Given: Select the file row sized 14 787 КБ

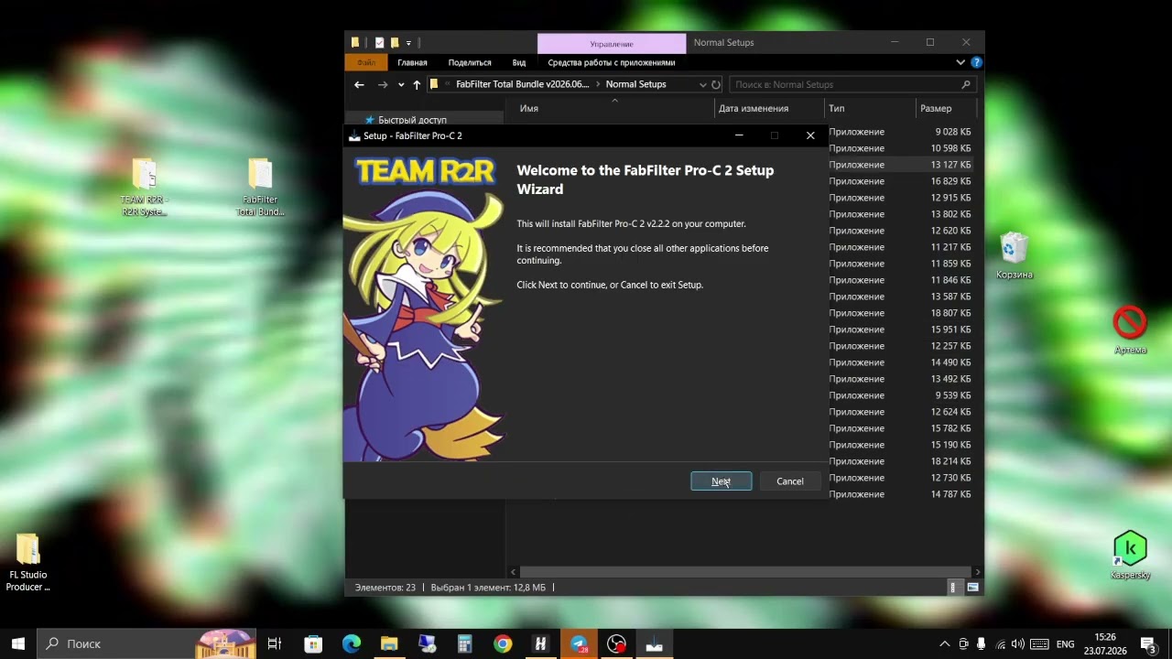Looking at the screenshot, I should [x=902, y=494].
